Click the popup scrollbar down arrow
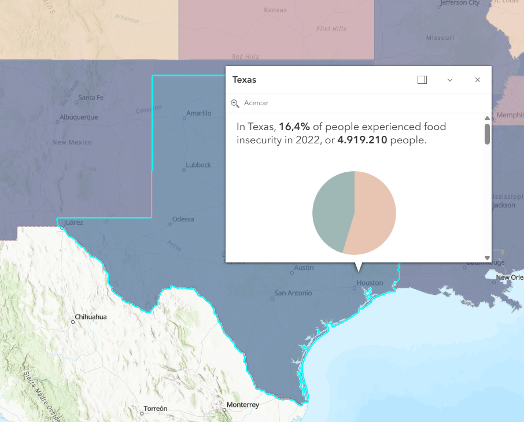Screen dimensions: 524x422 click(x=487, y=258)
